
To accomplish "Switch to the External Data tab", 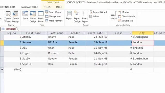I will 7,7.
